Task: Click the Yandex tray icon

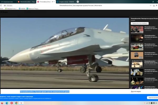Action: [145, 103]
